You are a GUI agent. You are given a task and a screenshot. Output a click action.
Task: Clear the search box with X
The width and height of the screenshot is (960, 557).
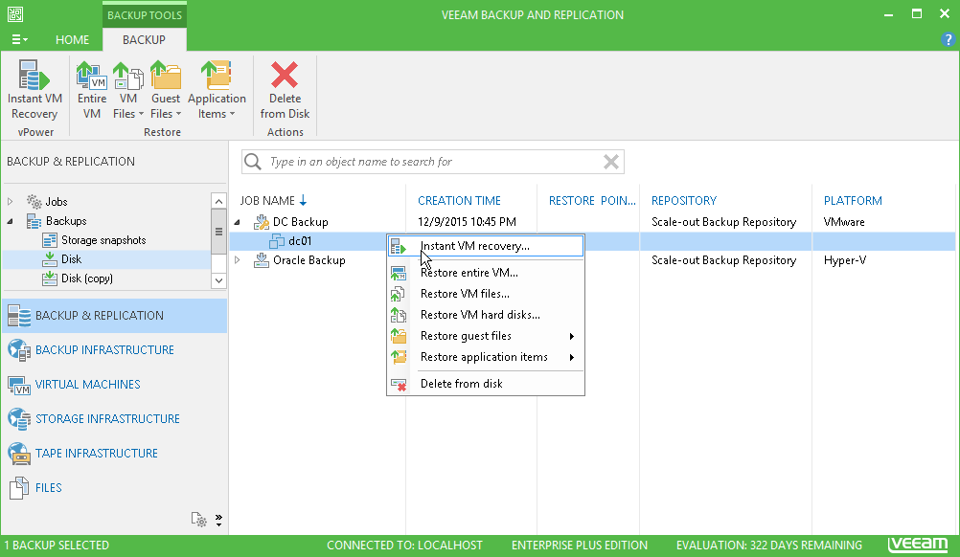coord(610,162)
